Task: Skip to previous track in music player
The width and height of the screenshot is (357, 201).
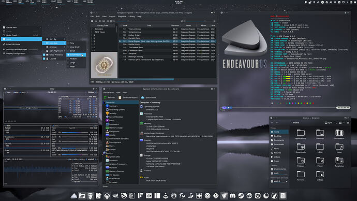Action: point(96,21)
